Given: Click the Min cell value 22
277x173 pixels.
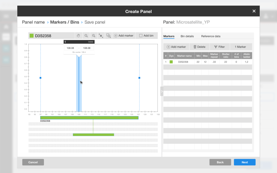Looking at the screenshot, I should (198, 62).
